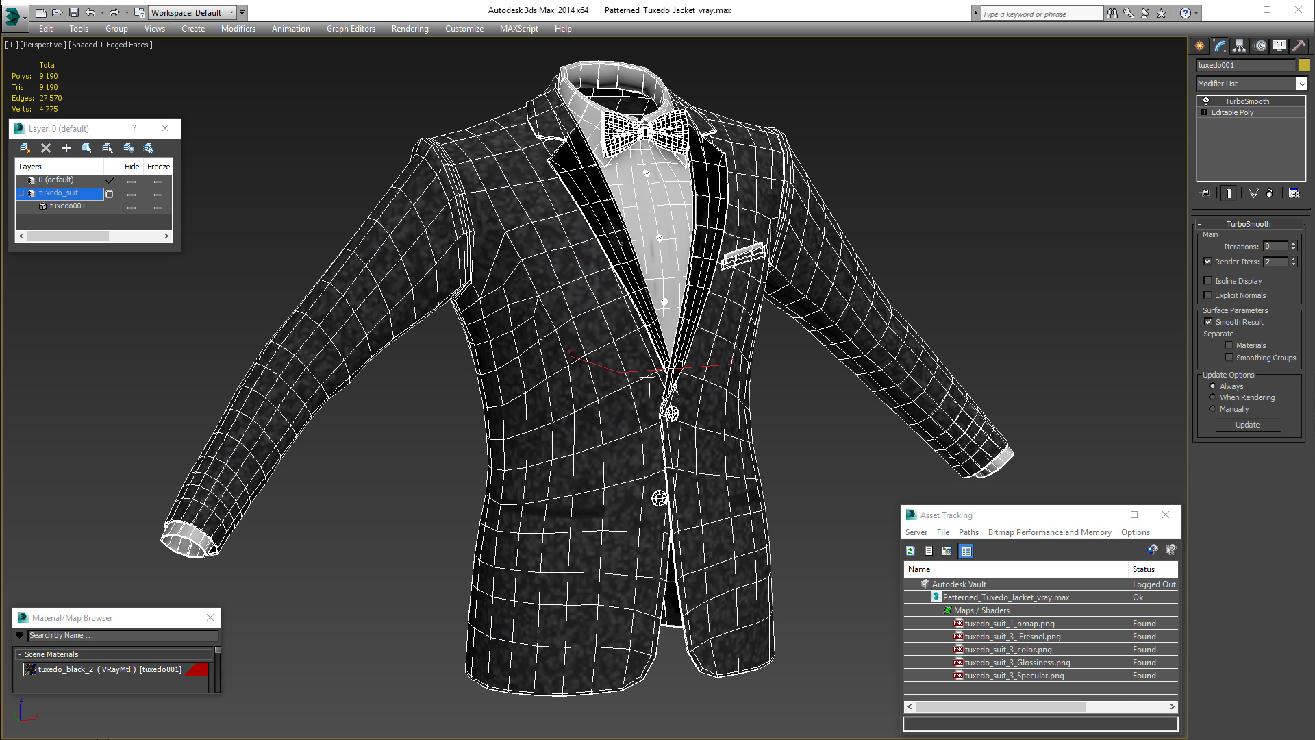Viewport: 1315px width, 740px height.
Task: Toggle TurboSmooth lightbulb in modifier stack
Action: click(1206, 101)
